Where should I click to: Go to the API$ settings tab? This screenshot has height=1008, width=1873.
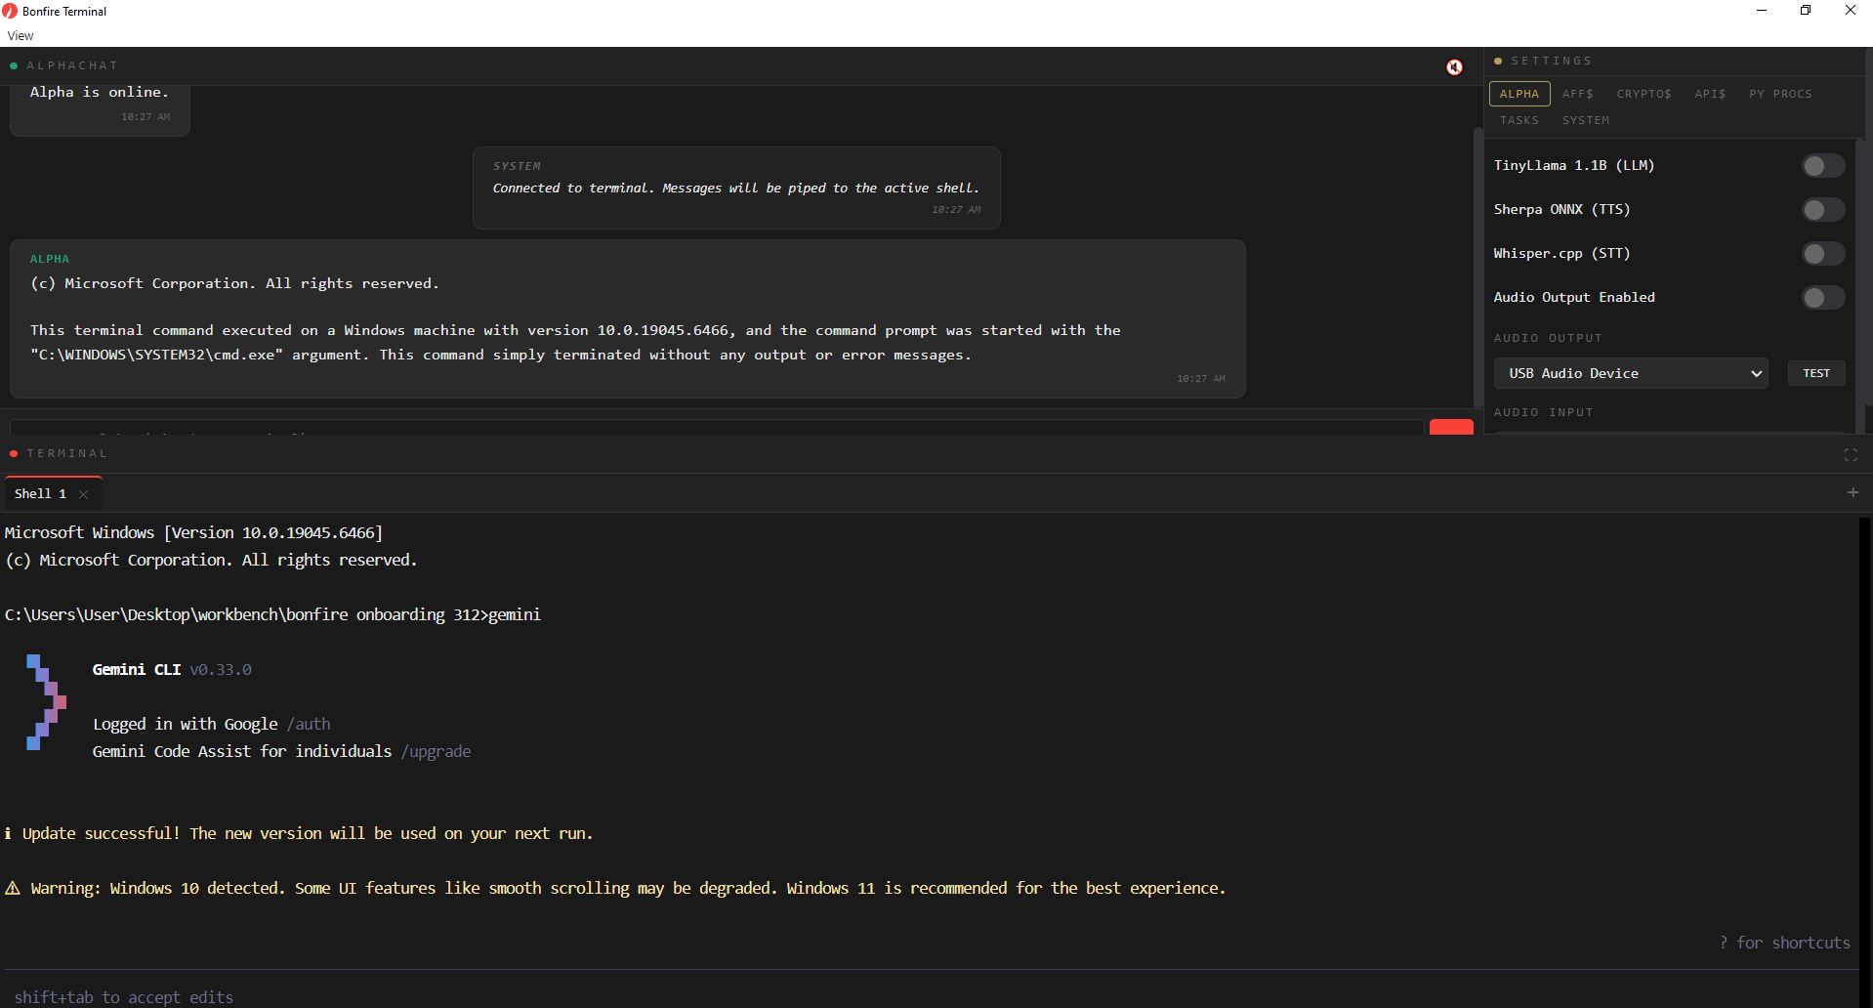(x=1710, y=94)
